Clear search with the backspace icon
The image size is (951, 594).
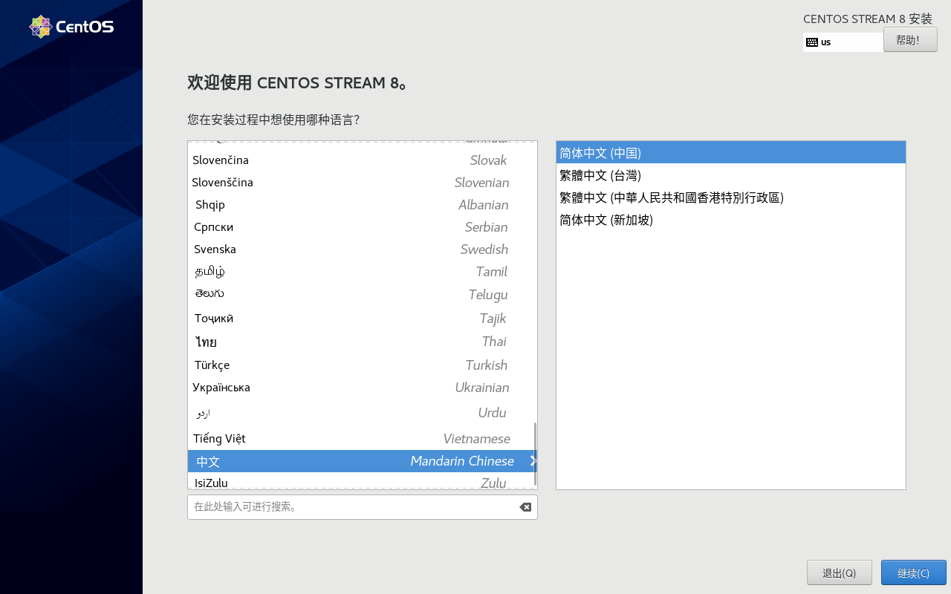[525, 507]
